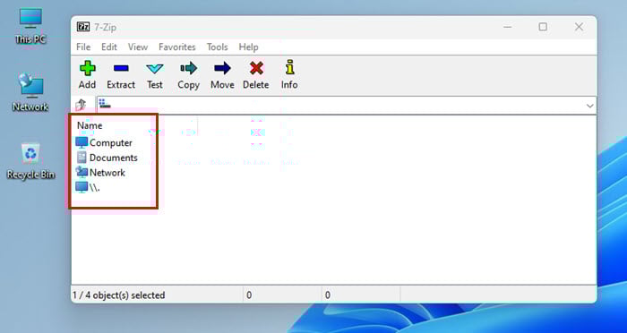
Task: Select the Network text entry in list
Action: [x=107, y=173]
